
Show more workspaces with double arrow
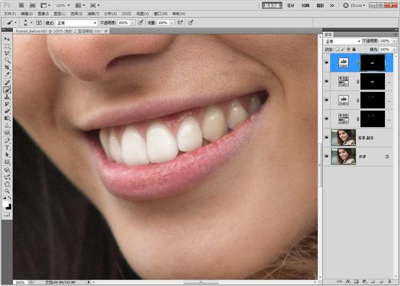[x=332, y=6]
